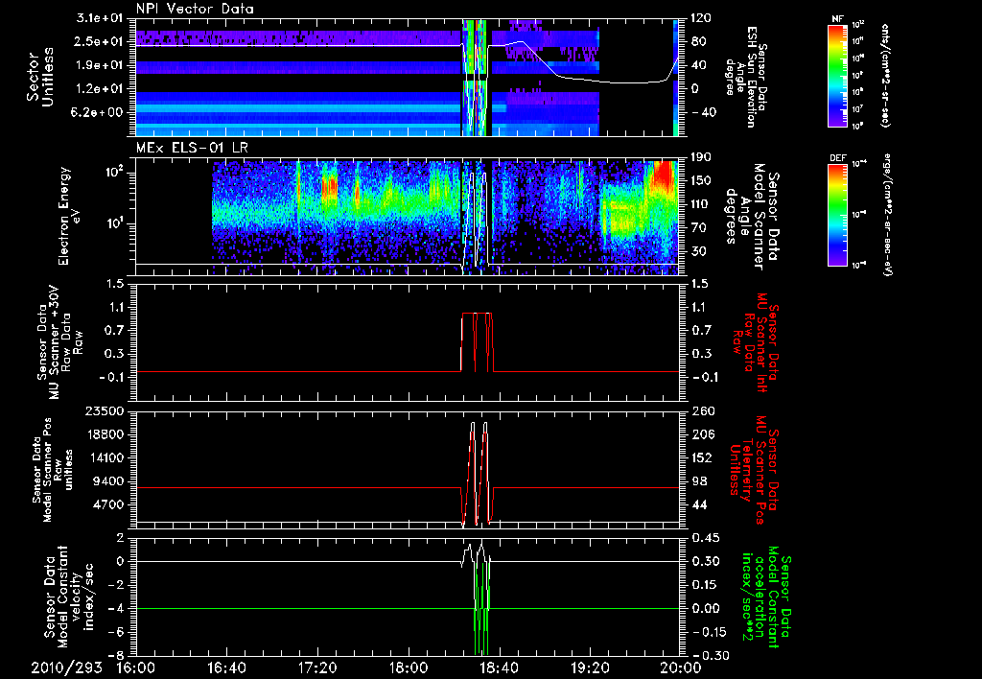Image resolution: width=982 pixels, height=679 pixels.
Task: Click the 150 scanner angle tick label
Action: point(701,180)
